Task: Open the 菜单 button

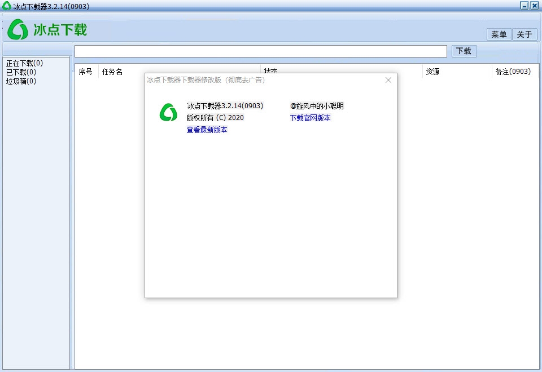Action: (499, 34)
